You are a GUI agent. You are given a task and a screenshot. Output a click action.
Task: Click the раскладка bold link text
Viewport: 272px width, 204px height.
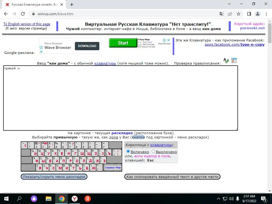coord(122,133)
